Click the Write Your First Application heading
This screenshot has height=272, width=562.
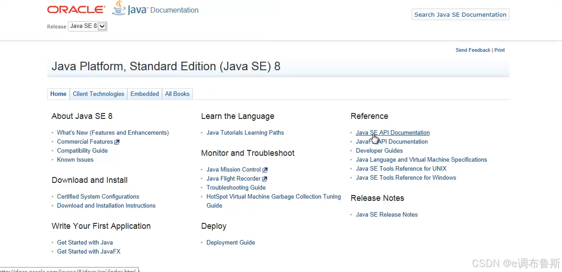pos(101,226)
